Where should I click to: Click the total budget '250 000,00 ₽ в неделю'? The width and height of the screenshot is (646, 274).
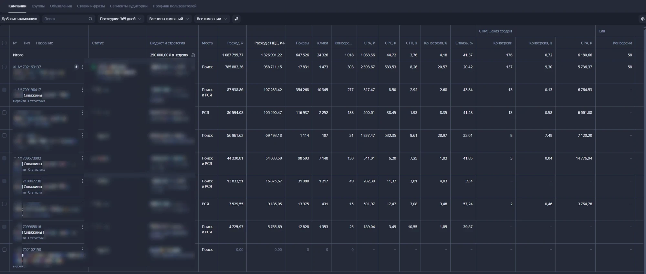[169, 55]
